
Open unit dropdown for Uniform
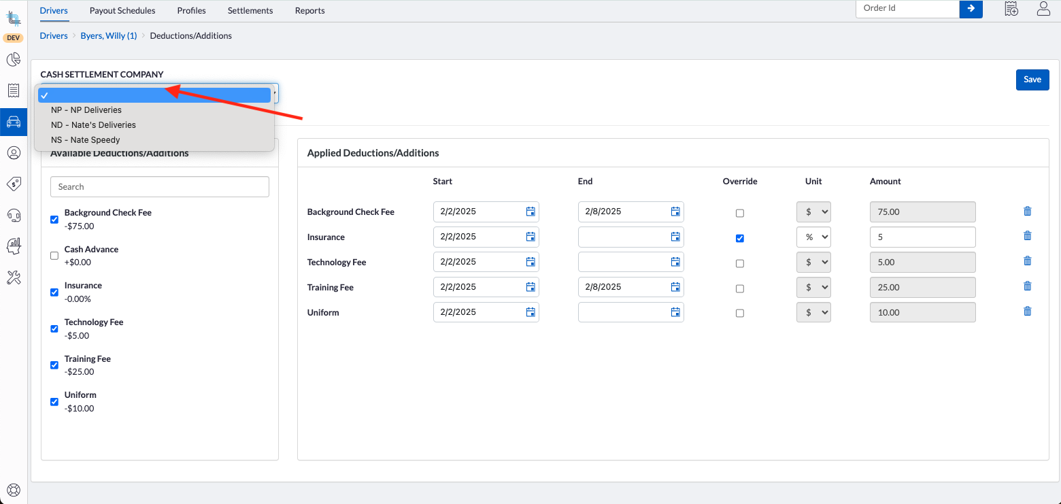(813, 312)
